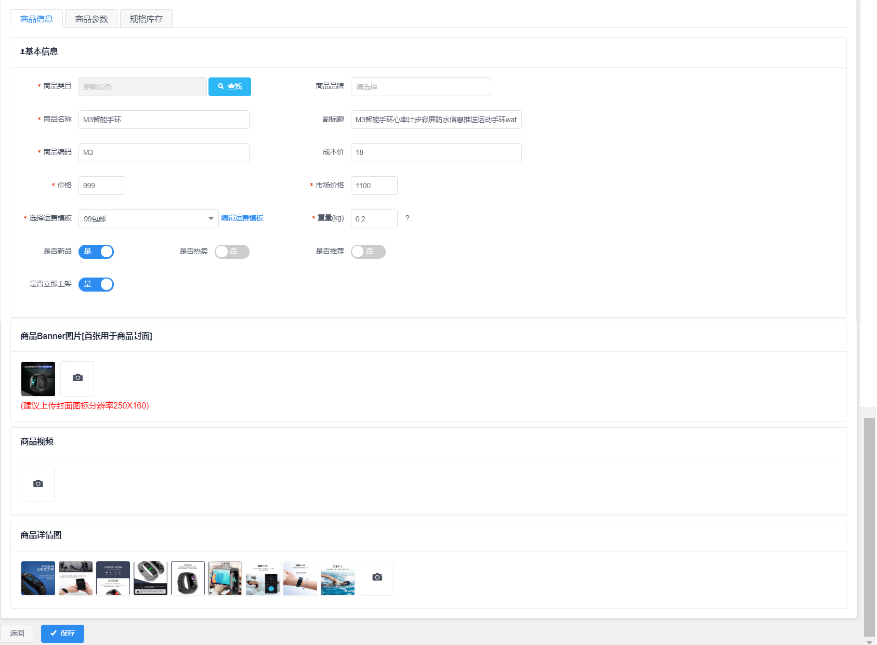Open the banner cover image thumbnail

pyautogui.click(x=38, y=379)
